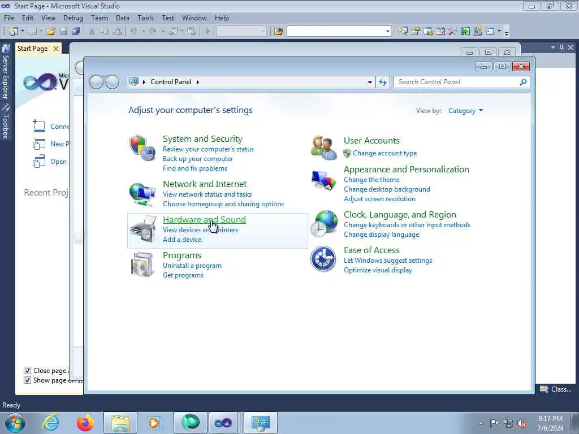The image size is (579, 434).
Task: Click the Appearance and Personalization monitor icon
Action: tap(323, 180)
